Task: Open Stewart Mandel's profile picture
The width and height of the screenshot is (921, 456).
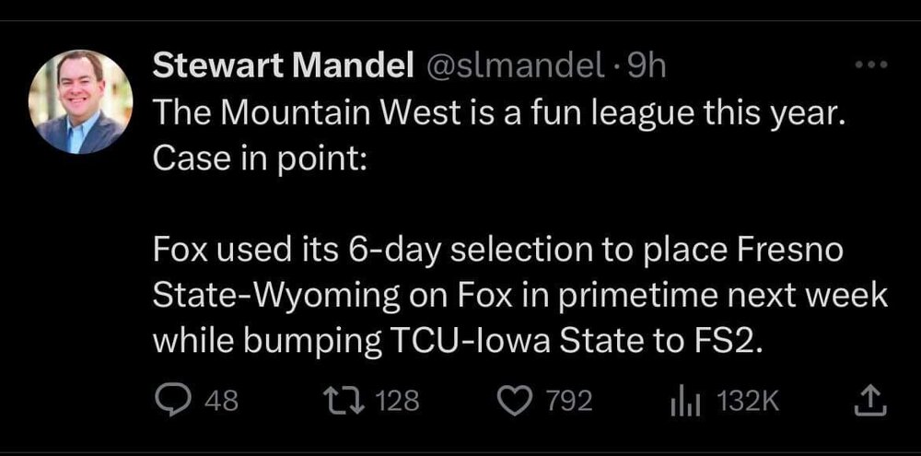Action: [81, 101]
